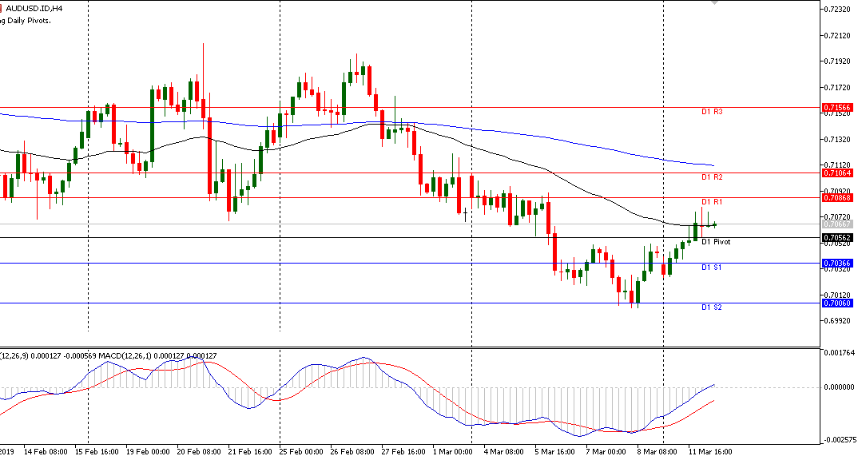This screenshot has height=456, width=862.
Task: Click the 21 Feb 16:00 time label
Action: point(249,452)
